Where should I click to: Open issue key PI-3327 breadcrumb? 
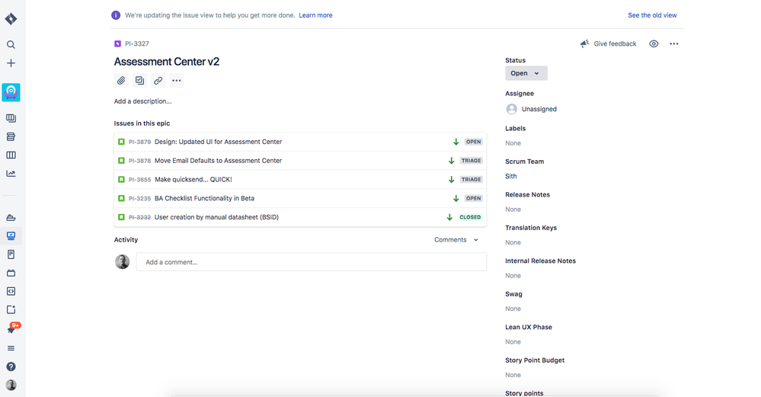137,43
